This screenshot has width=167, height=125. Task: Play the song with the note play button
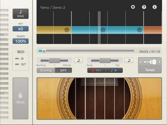click(114, 70)
